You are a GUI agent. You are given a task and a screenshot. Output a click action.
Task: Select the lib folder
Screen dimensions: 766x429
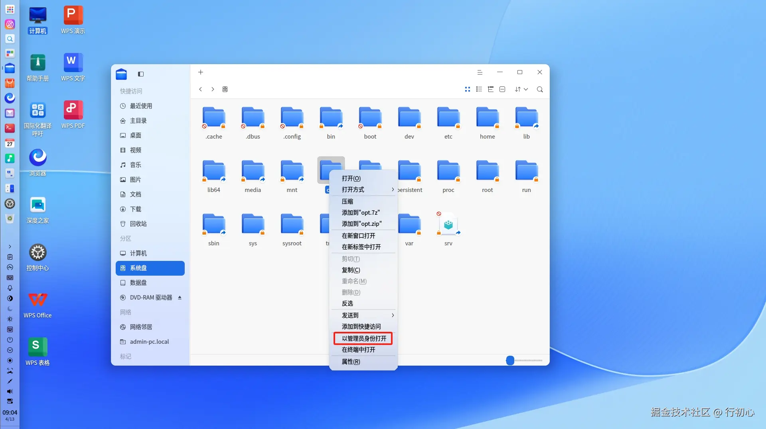click(527, 119)
